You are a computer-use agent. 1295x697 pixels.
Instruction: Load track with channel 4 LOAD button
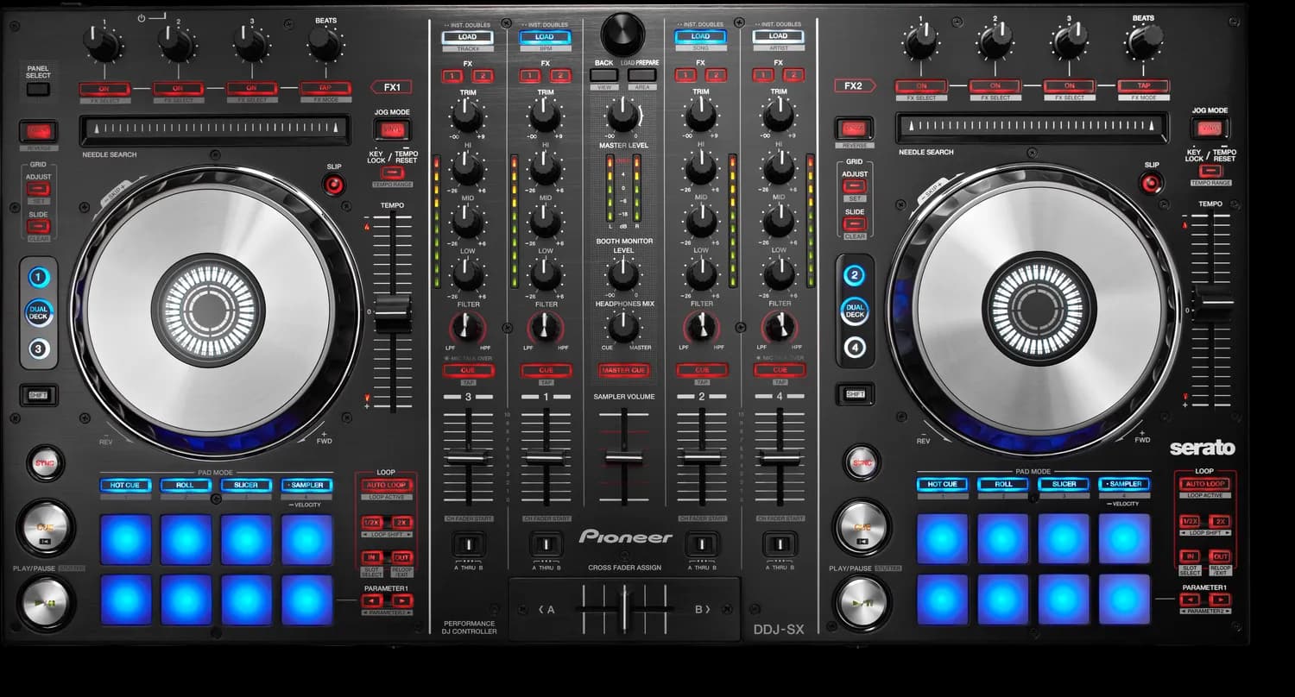pyautogui.click(x=778, y=37)
